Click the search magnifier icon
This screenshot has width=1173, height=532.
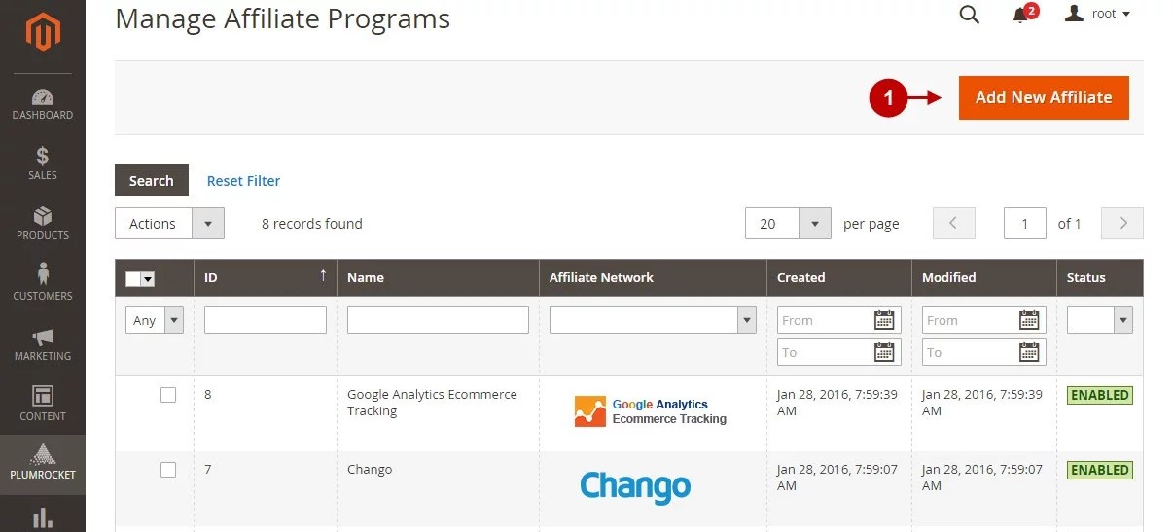point(970,15)
